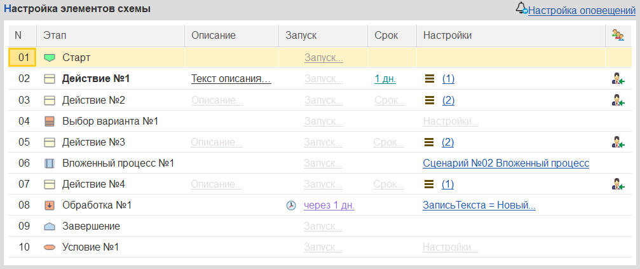Open the Сценарий №02 Вложенный процесс link
Screen dimensions: 640x269
tap(506, 163)
